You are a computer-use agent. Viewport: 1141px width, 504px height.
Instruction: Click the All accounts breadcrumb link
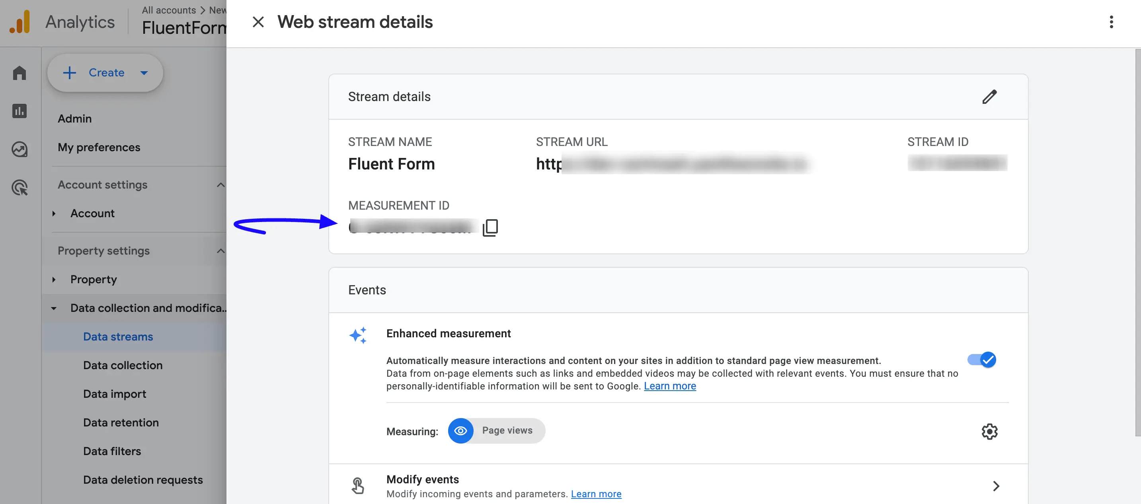[x=169, y=10]
